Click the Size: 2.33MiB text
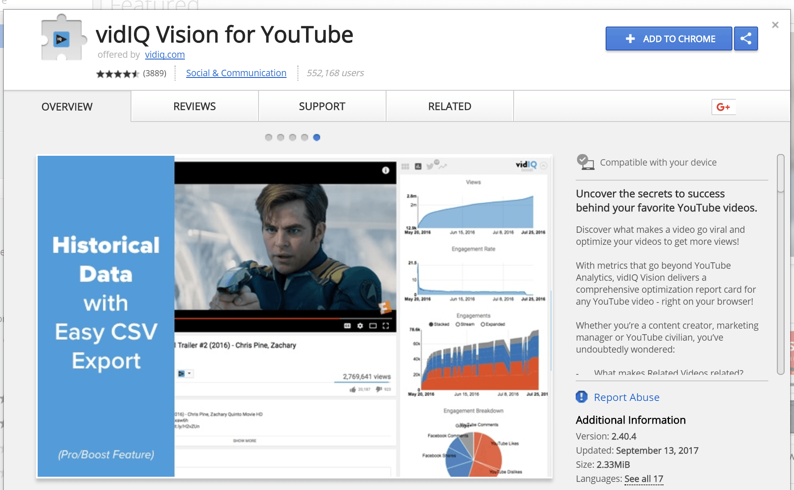Screen dimensions: 794x490 click(603, 464)
